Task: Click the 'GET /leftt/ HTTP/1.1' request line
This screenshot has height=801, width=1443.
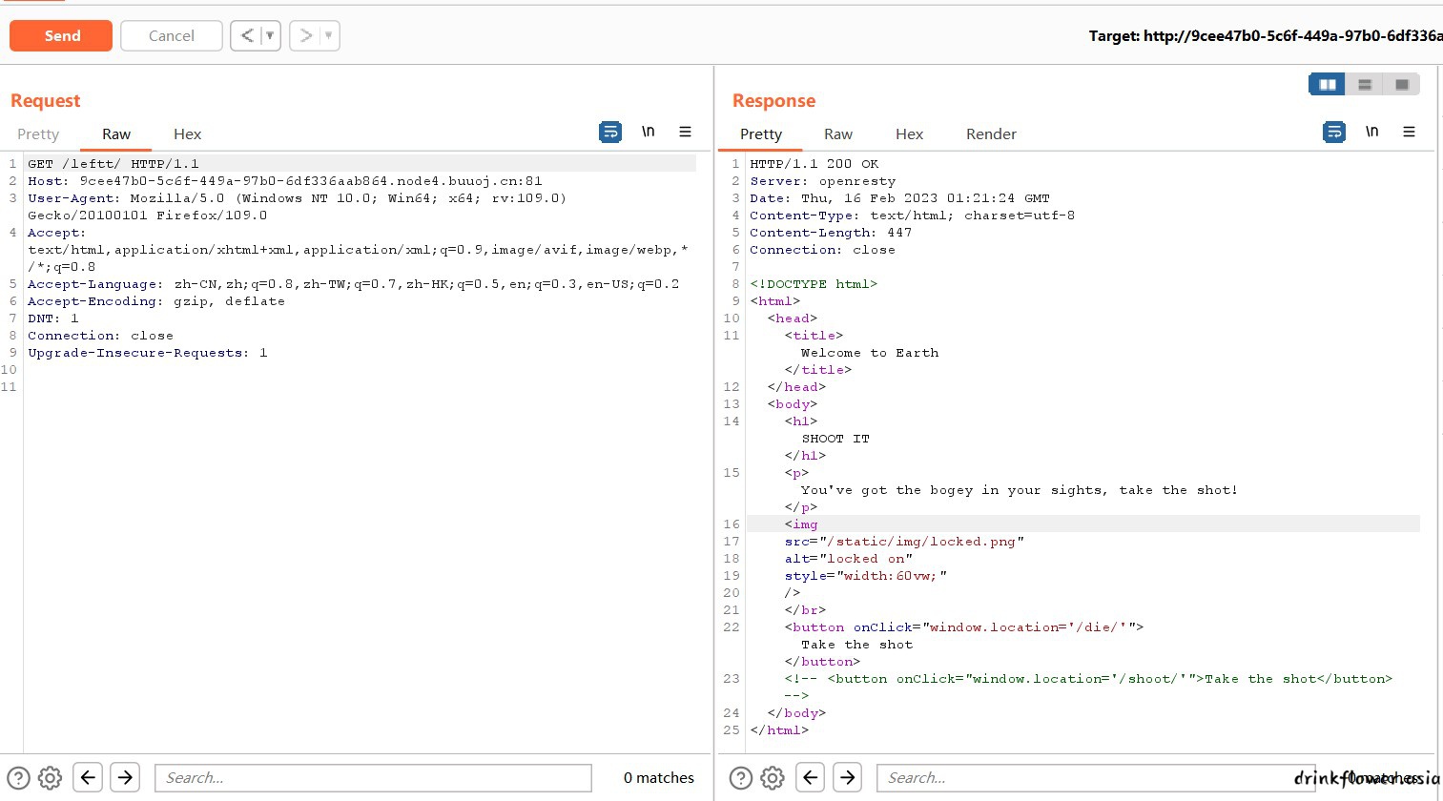Action: coord(113,164)
